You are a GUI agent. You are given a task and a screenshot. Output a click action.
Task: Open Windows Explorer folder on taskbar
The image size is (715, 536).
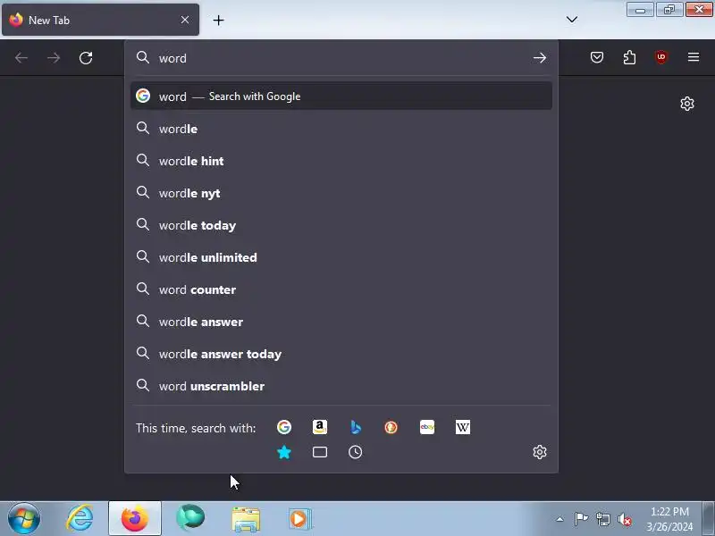pos(246,519)
